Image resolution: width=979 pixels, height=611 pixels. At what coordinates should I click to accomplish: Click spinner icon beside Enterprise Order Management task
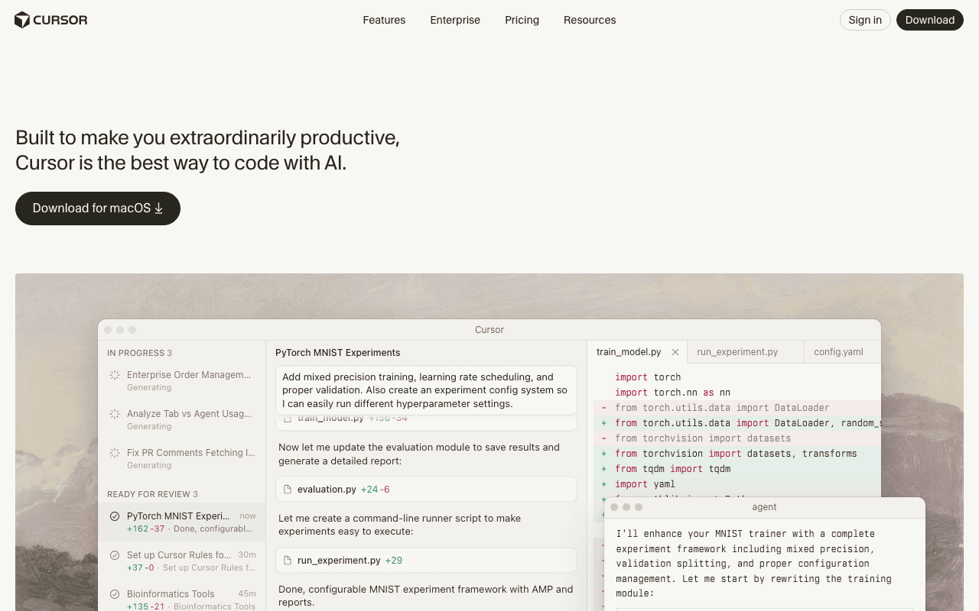[x=115, y=375]
